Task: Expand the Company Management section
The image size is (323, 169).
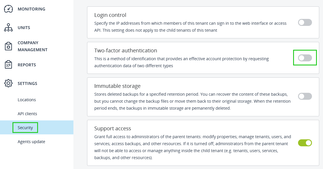Action: click(32, 46)
